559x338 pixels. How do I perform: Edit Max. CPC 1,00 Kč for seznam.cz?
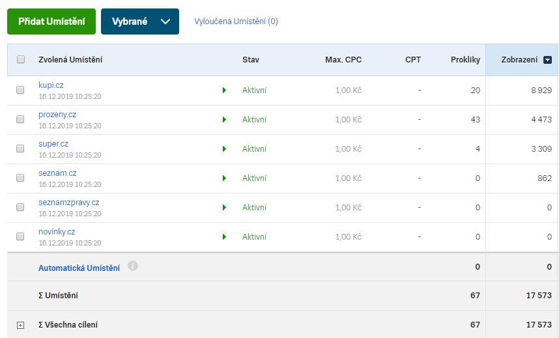click(349, 178)
